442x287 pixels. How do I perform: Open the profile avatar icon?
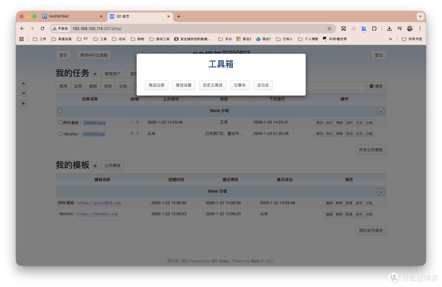410,29
